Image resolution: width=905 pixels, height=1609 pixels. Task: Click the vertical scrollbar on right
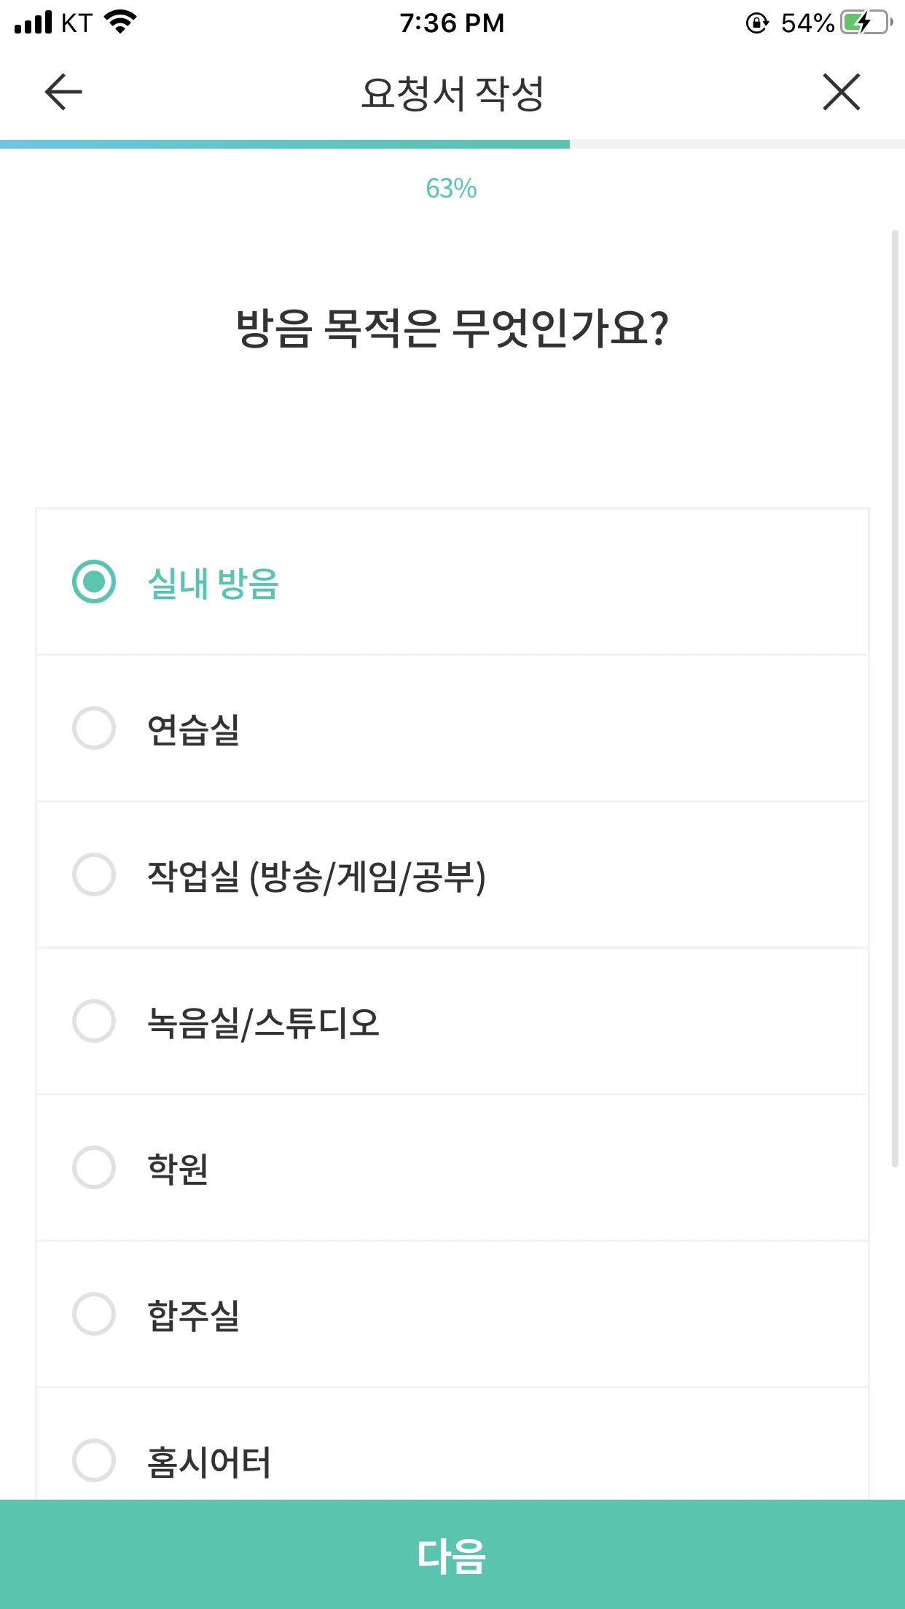tap(895, 698)
